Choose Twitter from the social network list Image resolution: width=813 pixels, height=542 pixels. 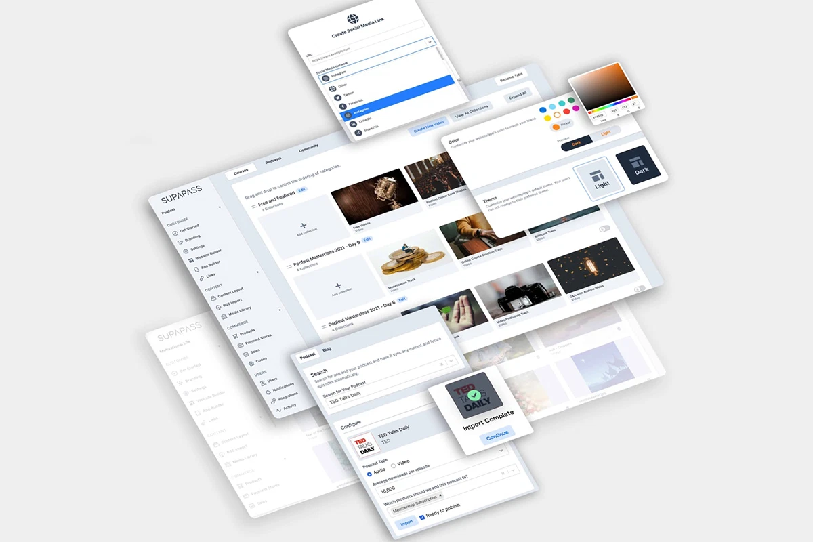343,96
